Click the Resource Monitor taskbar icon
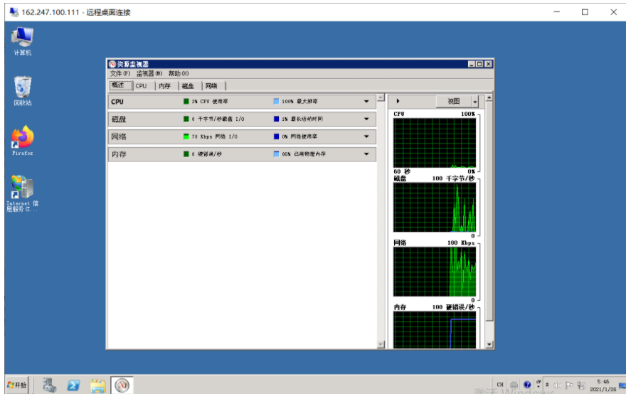Viewport: 626px width, 394px height. [122, 385]
